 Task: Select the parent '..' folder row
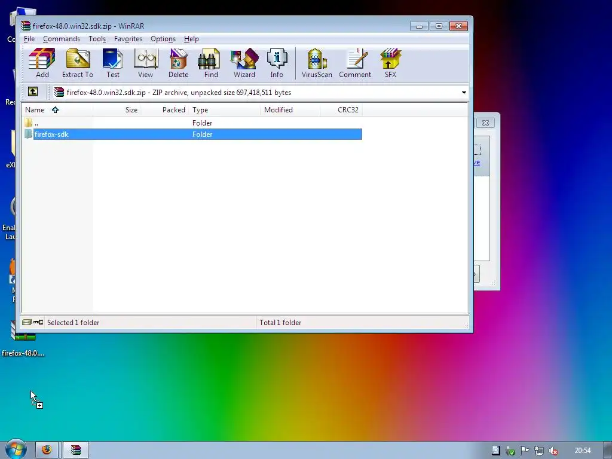193,123
